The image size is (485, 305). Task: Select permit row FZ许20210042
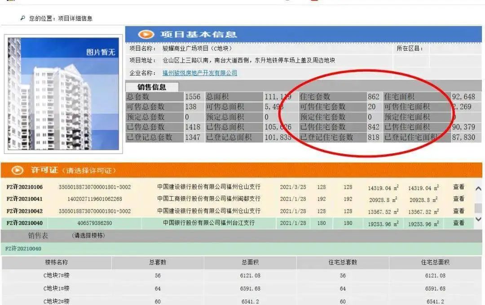pos(237,211)
